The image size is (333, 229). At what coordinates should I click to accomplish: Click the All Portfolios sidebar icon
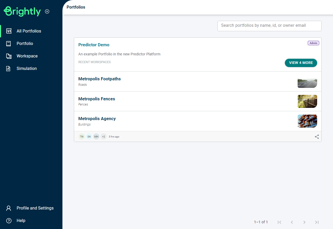tap(9, 31)
